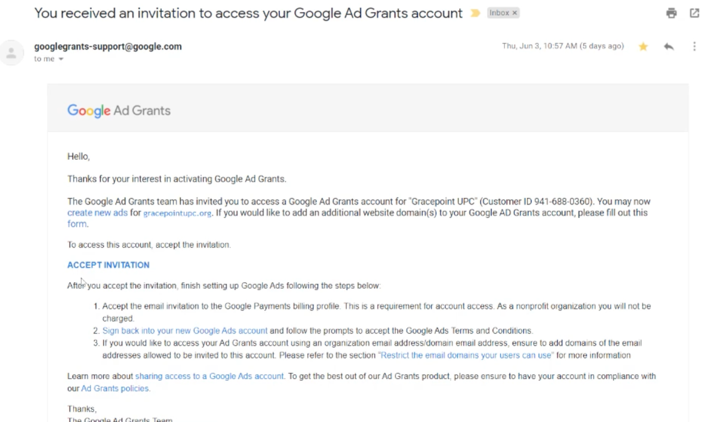Open "Sign back into your new Google Ads account"

point(185,331)
